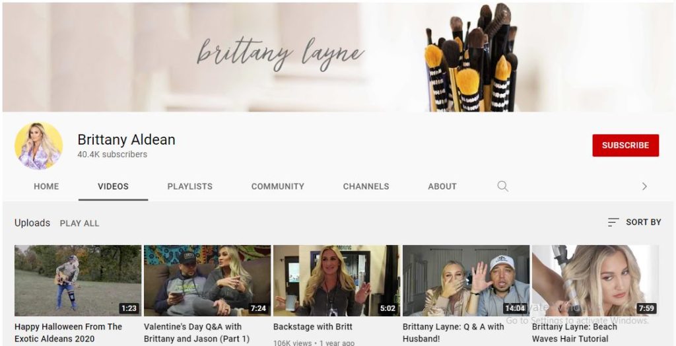Select the Videos tab
Screen dimensions: 676x346
point(113,186)
